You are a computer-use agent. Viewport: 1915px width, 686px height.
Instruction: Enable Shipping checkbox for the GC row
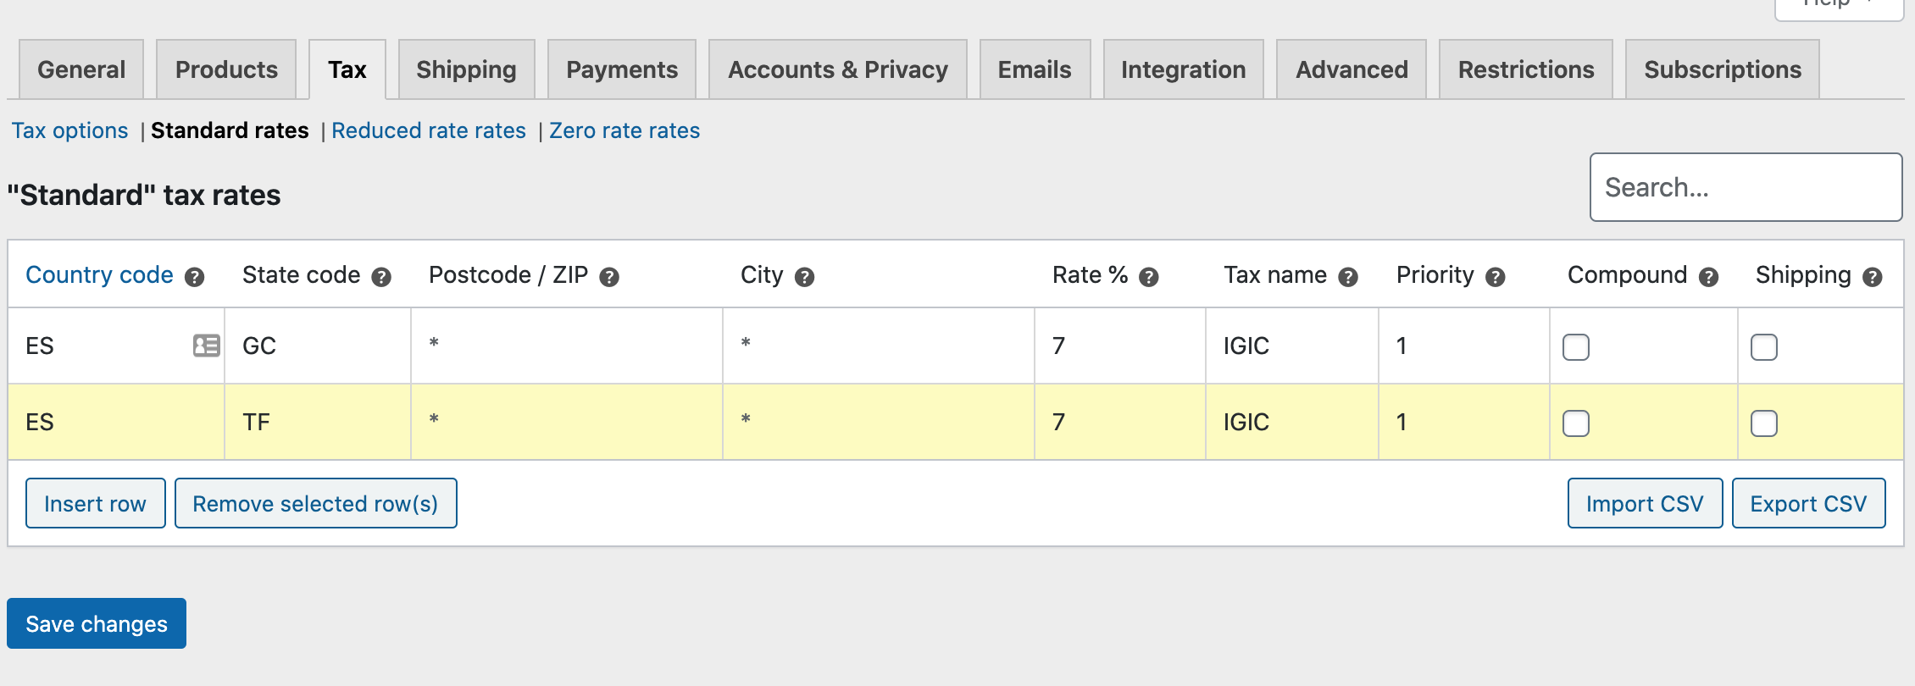(1764, 347)
